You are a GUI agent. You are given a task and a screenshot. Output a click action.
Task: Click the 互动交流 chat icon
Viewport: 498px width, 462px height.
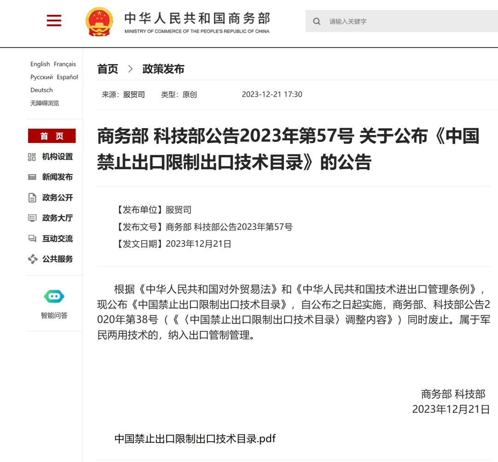point(32,238)
